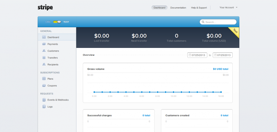Viewport: 277px width, 132px height.
Task: Click the 0:00 data point on chart
Action: point(94,92)
